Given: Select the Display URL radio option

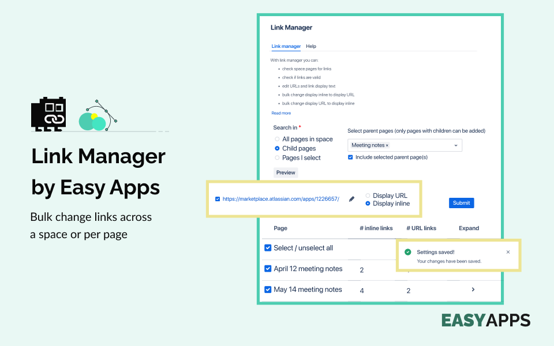Looking at the screenshot, I should tap(368, 195).
